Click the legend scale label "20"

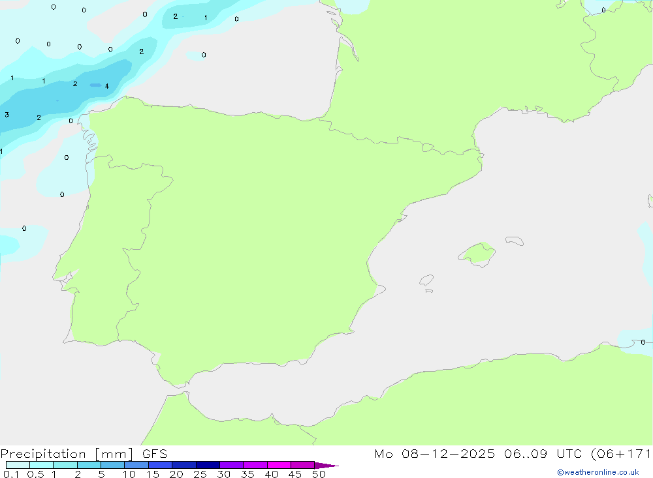176,474
